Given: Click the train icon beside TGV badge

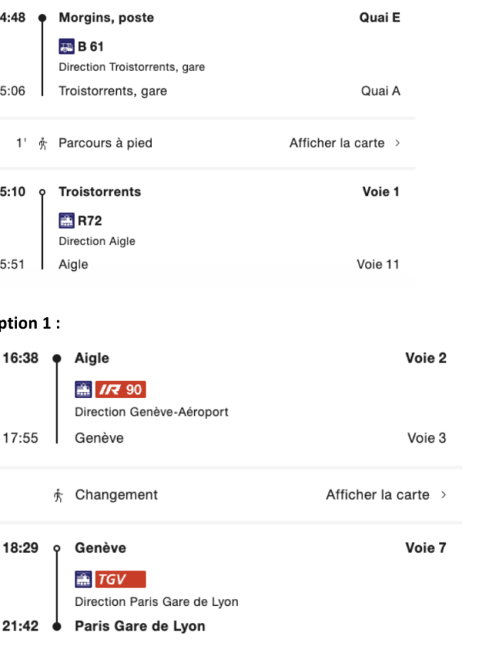Looking at the screenshot, I should point(83,579).
